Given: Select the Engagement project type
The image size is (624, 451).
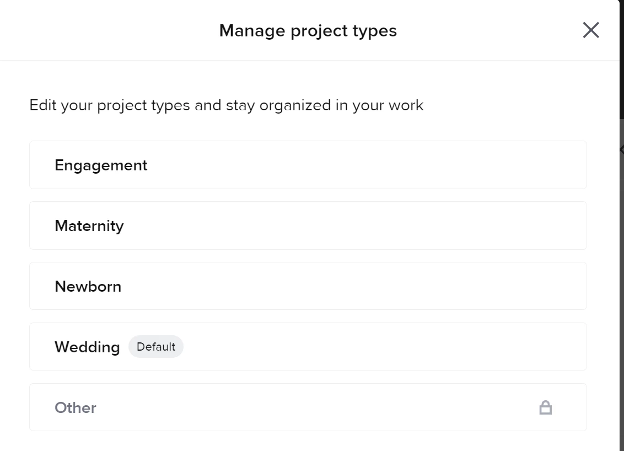Looking at the screenshot, I should tap(308, 165).
